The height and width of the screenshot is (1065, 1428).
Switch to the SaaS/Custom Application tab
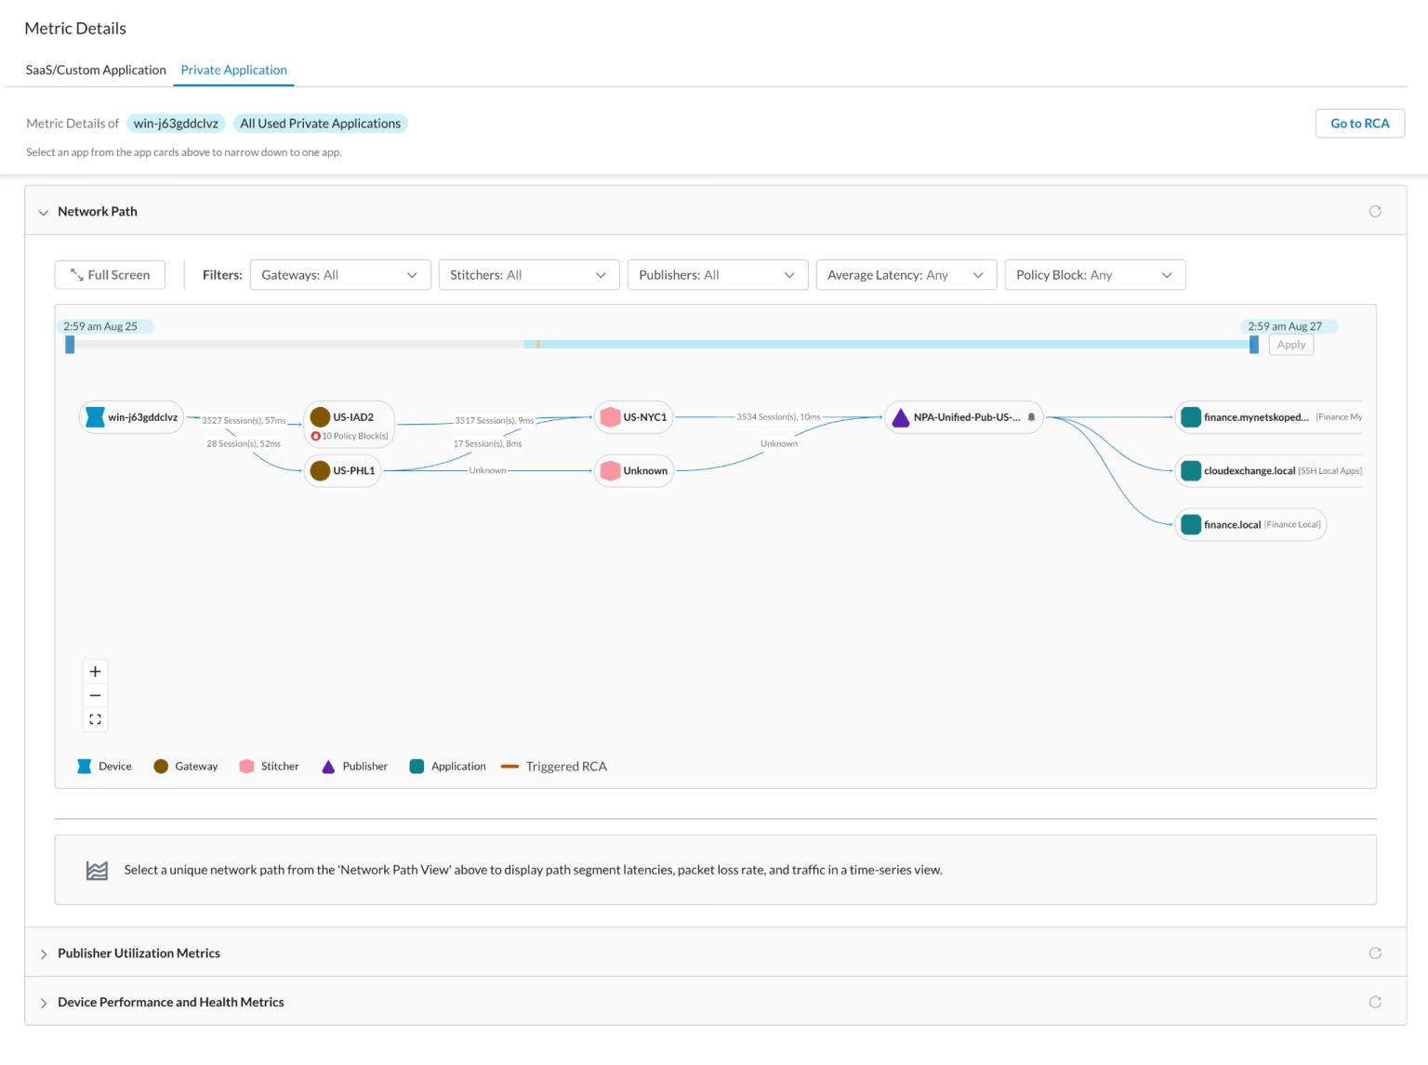coord(96,70)
